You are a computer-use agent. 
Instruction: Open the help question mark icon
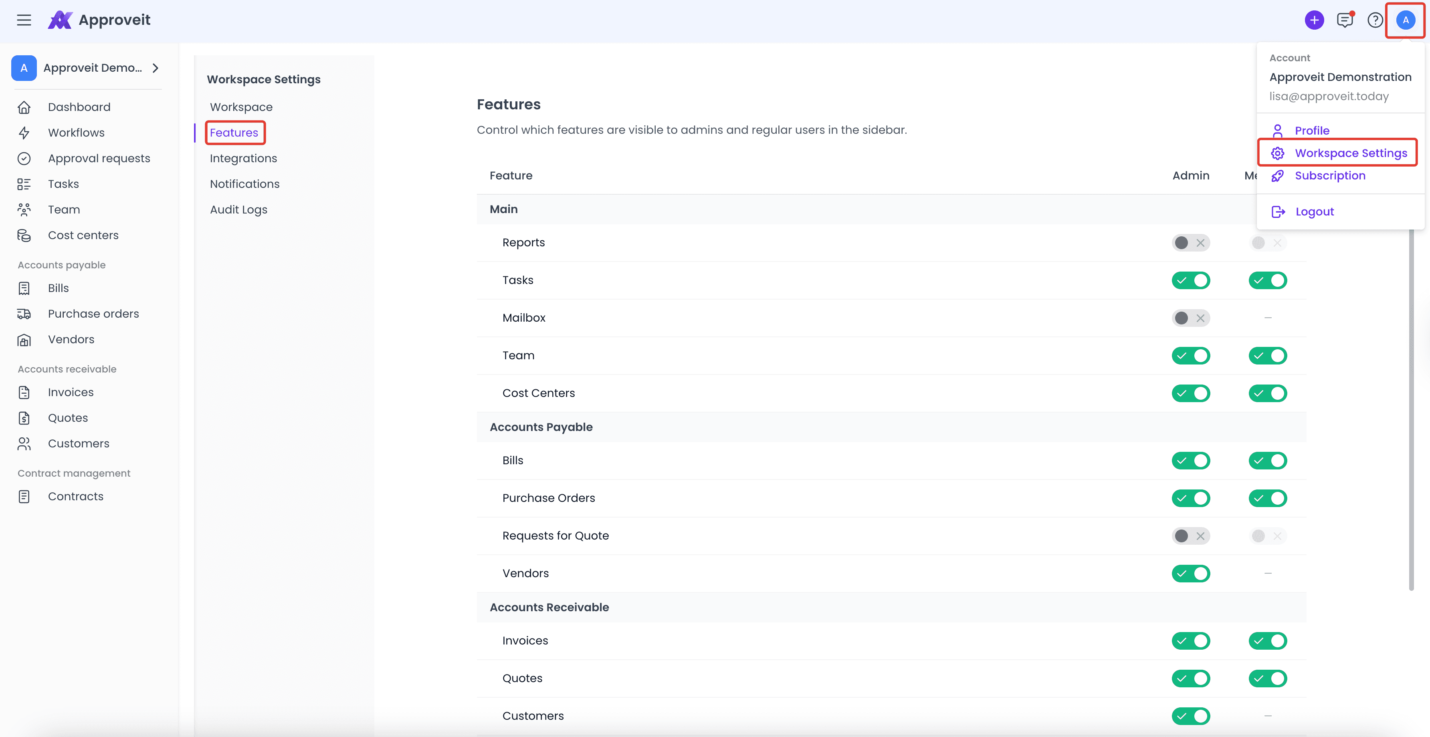[x=1375, y=20]
